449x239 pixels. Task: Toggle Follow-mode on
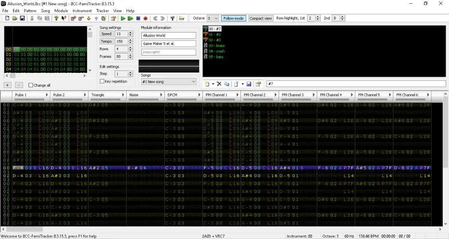tap(234, 18)
